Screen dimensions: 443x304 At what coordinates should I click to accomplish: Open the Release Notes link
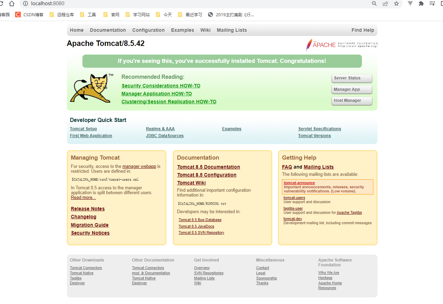[x=88, y=209]
